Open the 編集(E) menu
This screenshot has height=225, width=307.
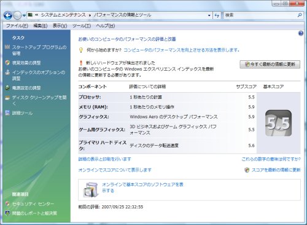pyautogui.click(x=41, y=26)
